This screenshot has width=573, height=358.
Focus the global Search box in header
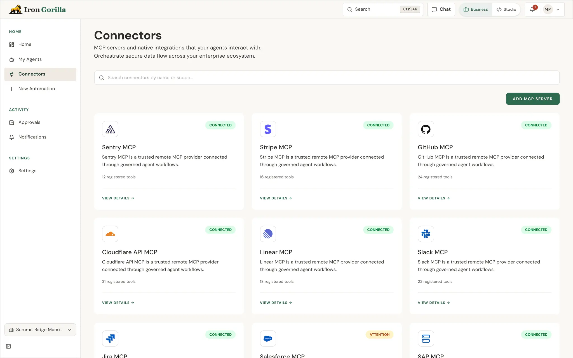[383, 10]
